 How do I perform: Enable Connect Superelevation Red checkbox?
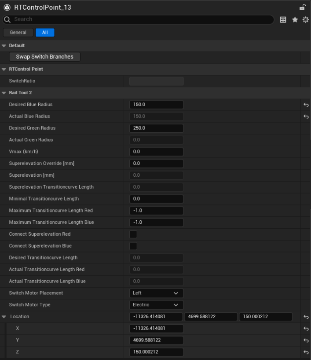133,234
